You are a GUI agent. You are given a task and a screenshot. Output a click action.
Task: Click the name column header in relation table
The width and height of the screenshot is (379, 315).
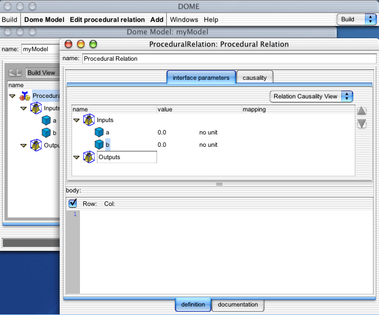tap(114, 109)
